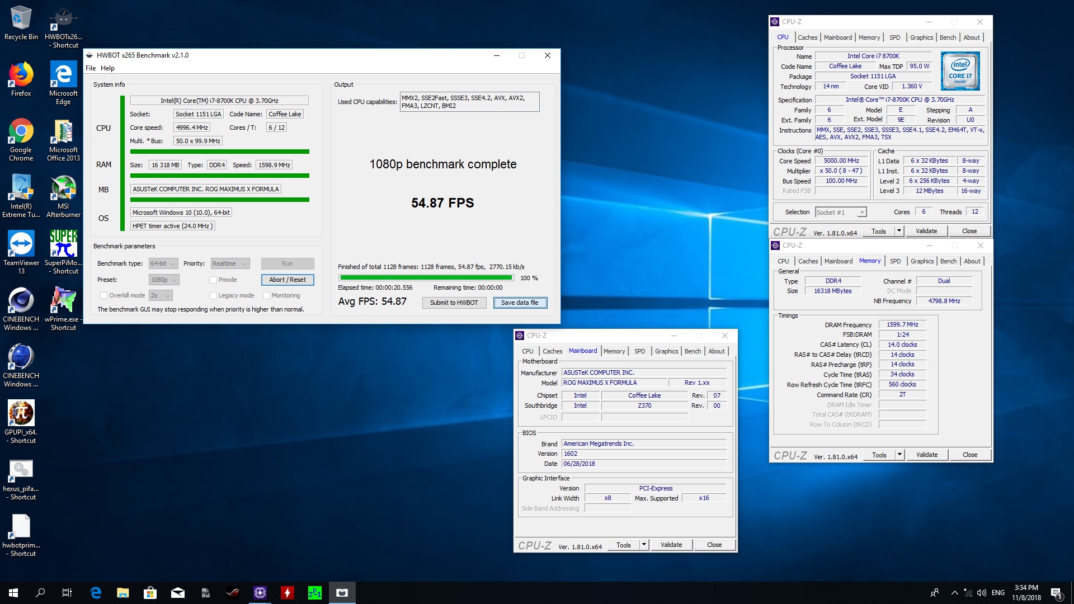Viewport: 1074px width, 604px height.
Task: Switch to CPU-Z in the taskbar
Action: (x=260, y=593)
